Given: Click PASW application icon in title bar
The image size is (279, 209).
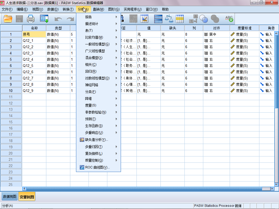Looking at the screenshot, I should pos(2,3).
